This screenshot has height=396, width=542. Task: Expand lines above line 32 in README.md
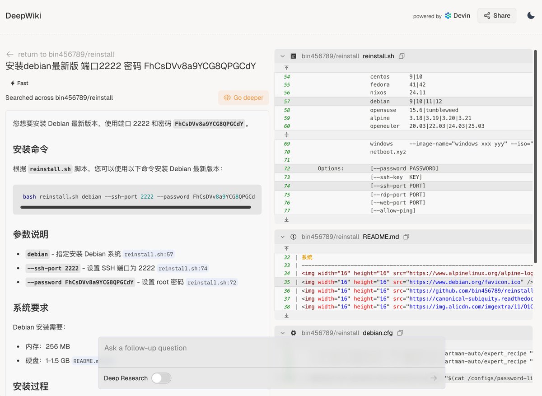(x=286, y=248)
